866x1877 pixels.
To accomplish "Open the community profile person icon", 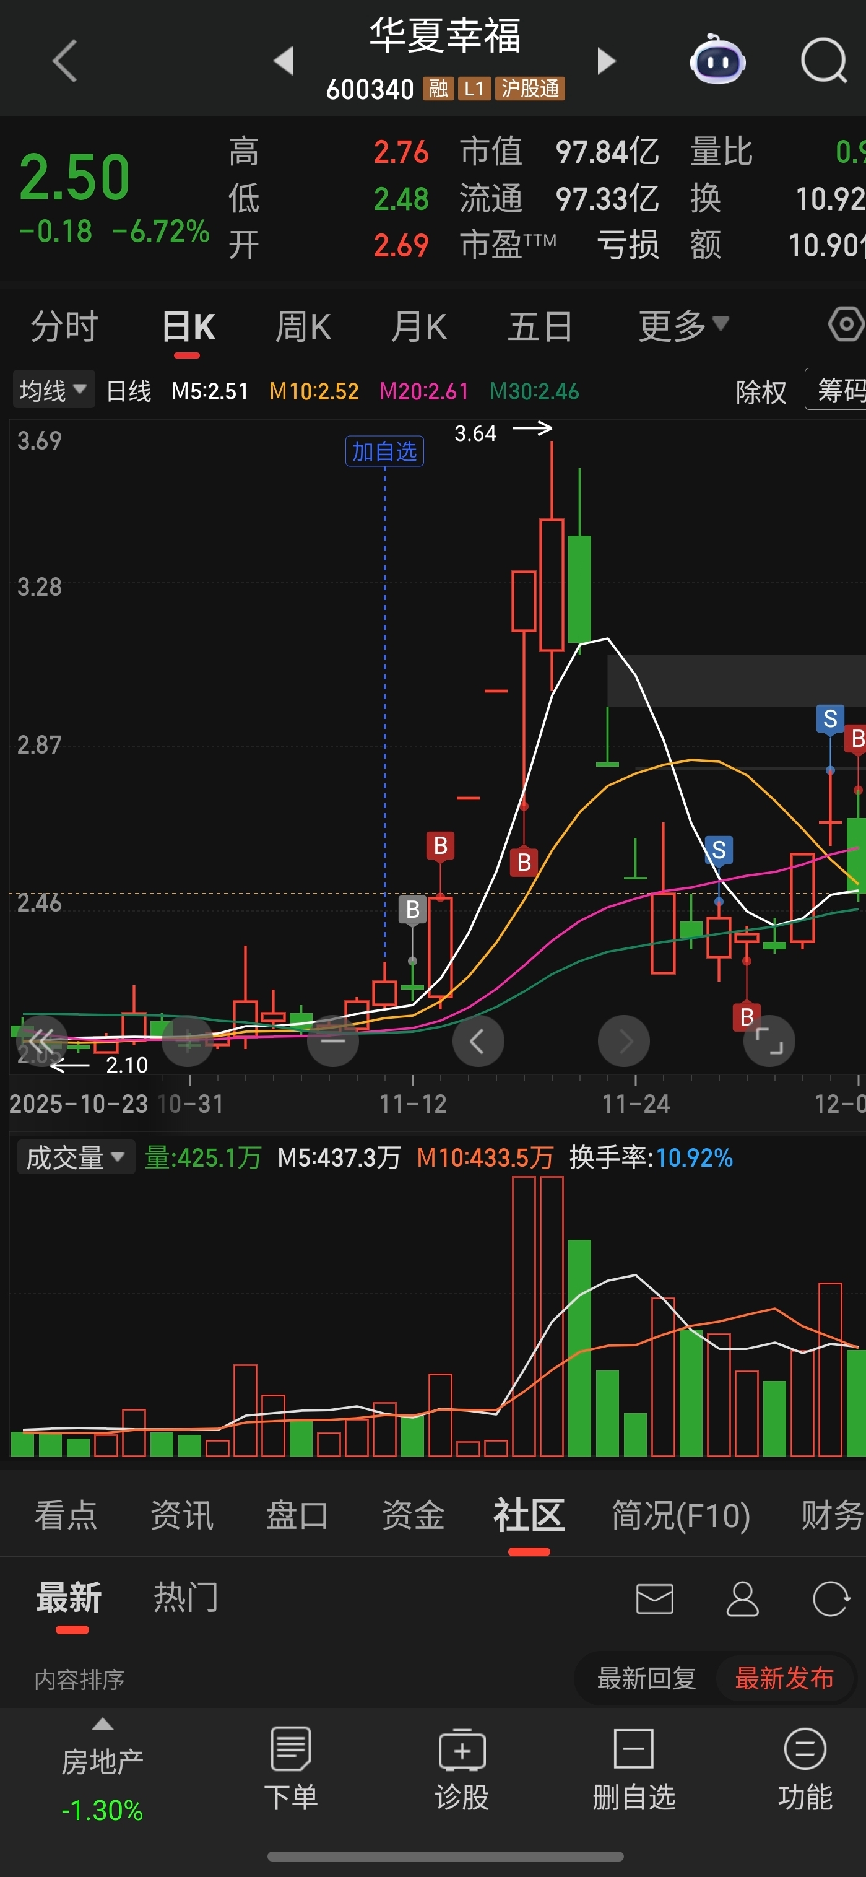I will [x=742, y=1598].
